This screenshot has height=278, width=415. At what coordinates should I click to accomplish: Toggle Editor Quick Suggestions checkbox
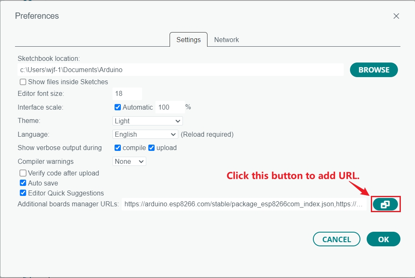(23, 193)
